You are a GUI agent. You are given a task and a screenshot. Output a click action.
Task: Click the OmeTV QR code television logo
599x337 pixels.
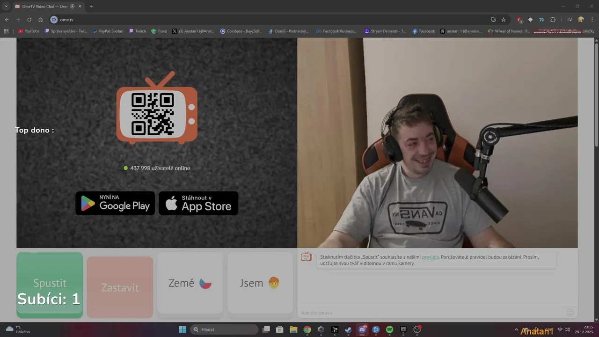[157, 108]
